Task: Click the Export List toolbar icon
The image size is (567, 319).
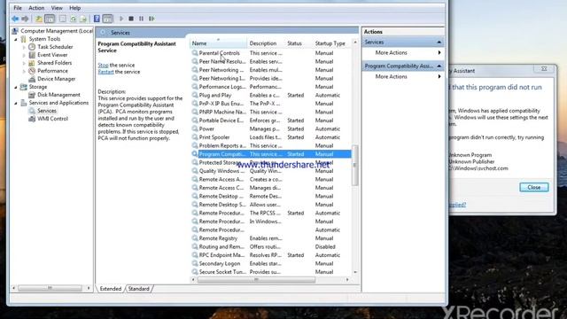Action: tap(83, 19)
